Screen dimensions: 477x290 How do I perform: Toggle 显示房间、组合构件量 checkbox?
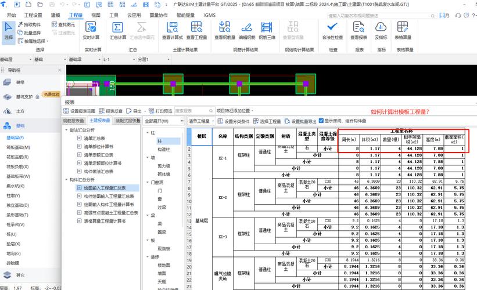321,121
